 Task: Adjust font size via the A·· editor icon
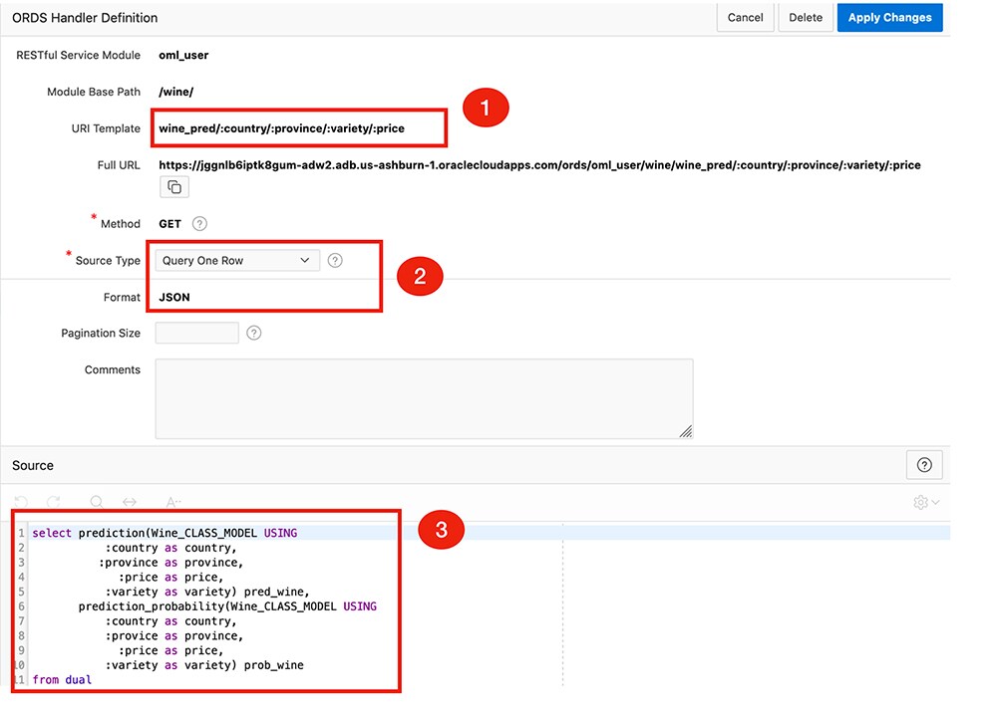(173, 502)
